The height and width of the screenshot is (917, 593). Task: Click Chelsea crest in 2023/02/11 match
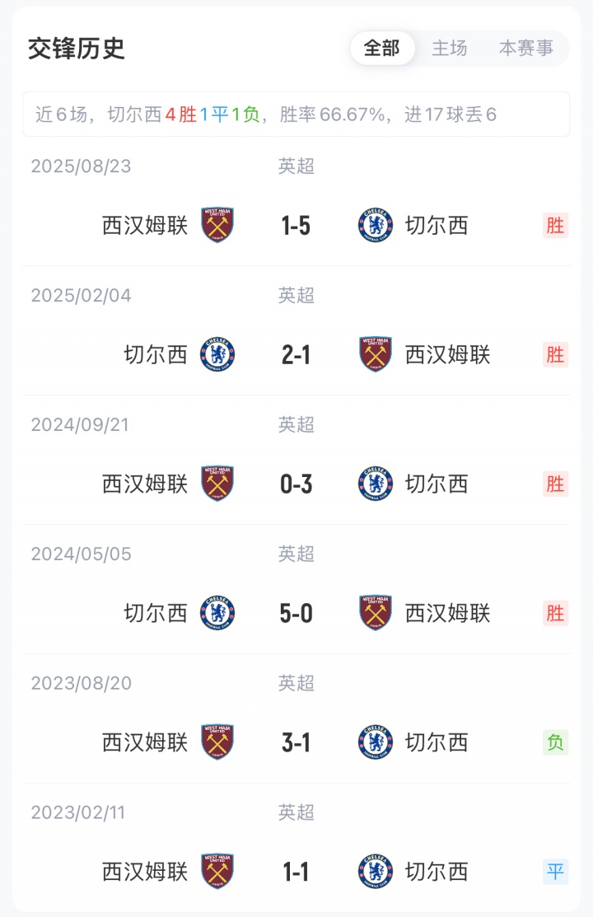point(376,872)
